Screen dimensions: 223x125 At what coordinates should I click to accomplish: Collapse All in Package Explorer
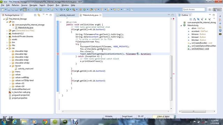pos(35,15)
